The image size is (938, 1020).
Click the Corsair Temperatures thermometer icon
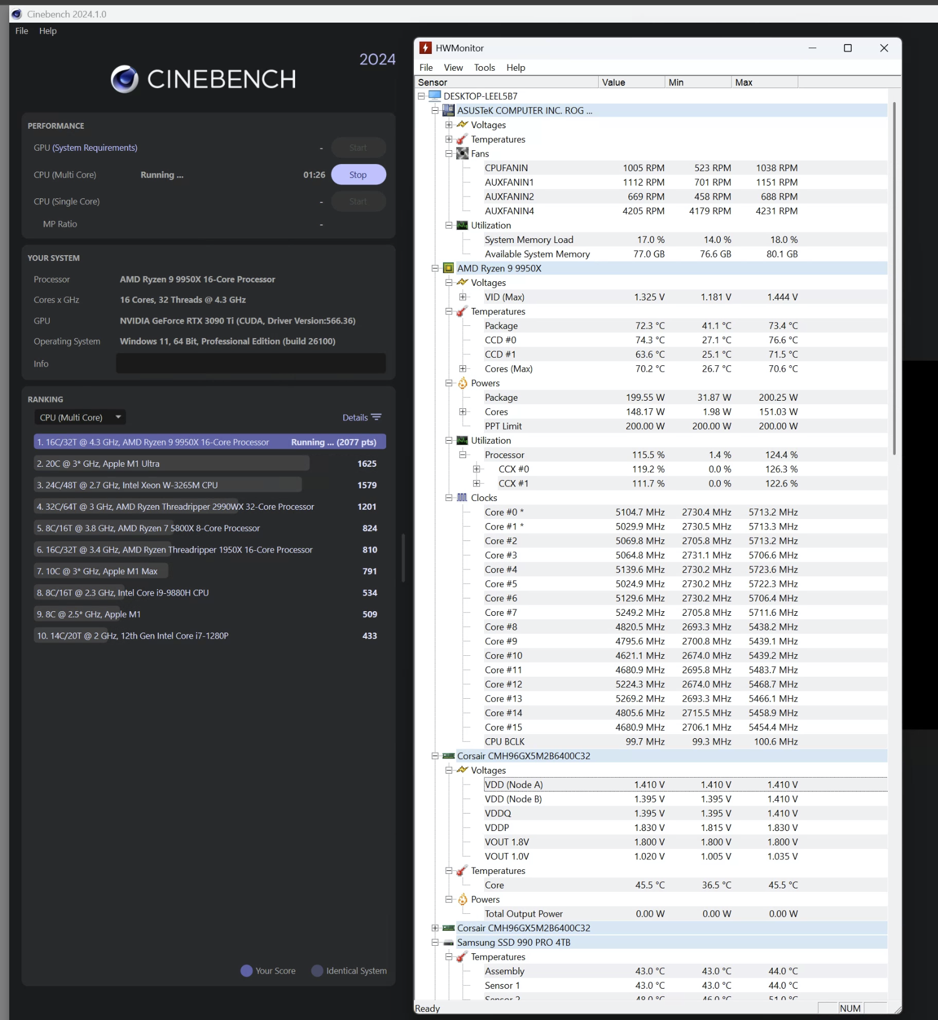click(x=462, y=870)
